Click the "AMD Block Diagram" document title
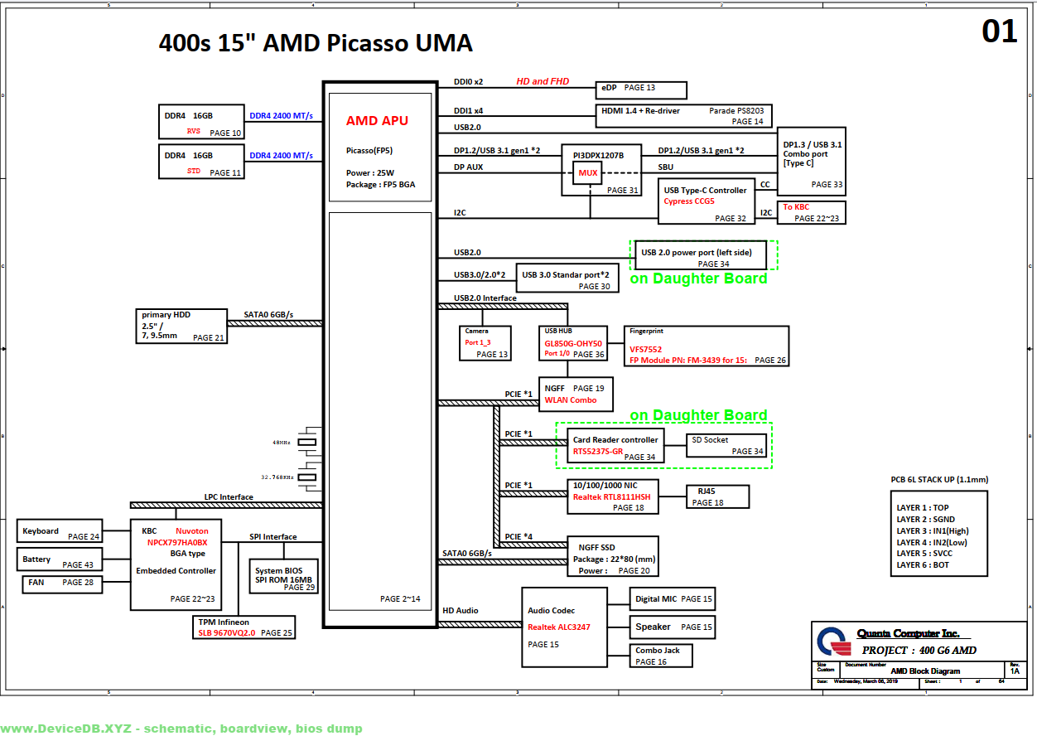Viewport: 1037px width, 736px height. pos(925,671)
